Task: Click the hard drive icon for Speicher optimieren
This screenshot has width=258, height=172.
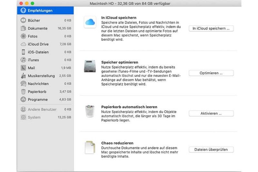Action: [90, 66]
